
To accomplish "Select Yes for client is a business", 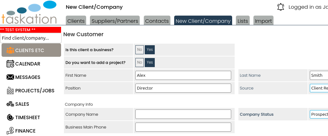I will 150,50.
